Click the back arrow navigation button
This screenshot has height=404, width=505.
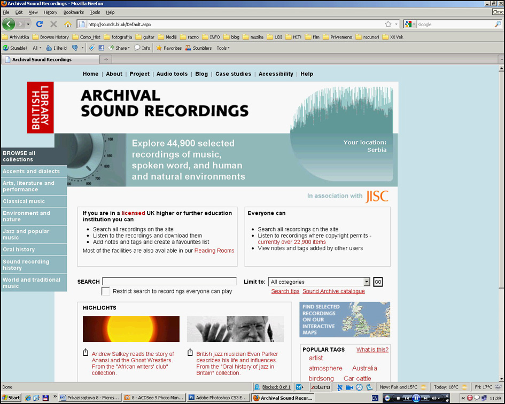pos(9,24)
